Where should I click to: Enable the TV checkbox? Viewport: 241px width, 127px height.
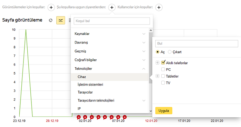pyautogui.click(x=163, y=83)
